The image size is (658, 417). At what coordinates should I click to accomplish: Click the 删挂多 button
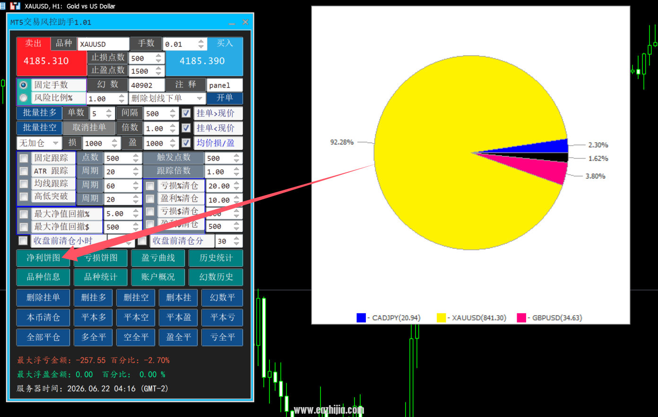[94, 298]
